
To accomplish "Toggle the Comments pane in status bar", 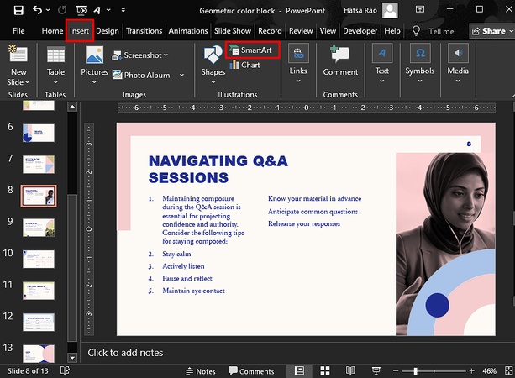I will coord(250,370).
